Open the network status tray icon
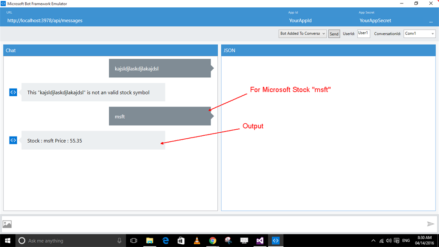The width and height of the screenshot is (439, 247). click(x=381, y=241)
